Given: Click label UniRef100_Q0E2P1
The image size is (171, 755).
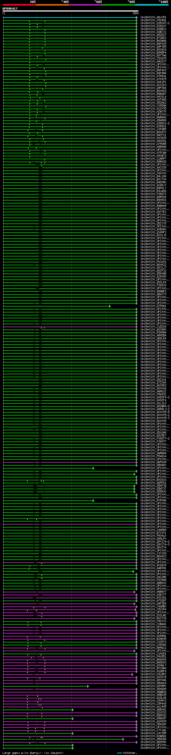Looking at the screenshot, I should [153, 82].
